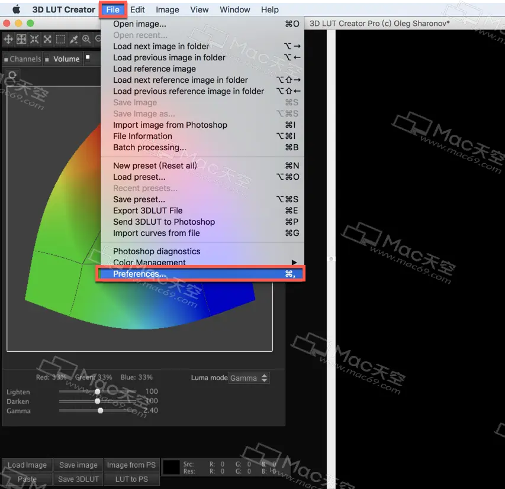Choose Import image from Photoshop
The height and width of the screenshot is (489, 505).
coord(202,125)
